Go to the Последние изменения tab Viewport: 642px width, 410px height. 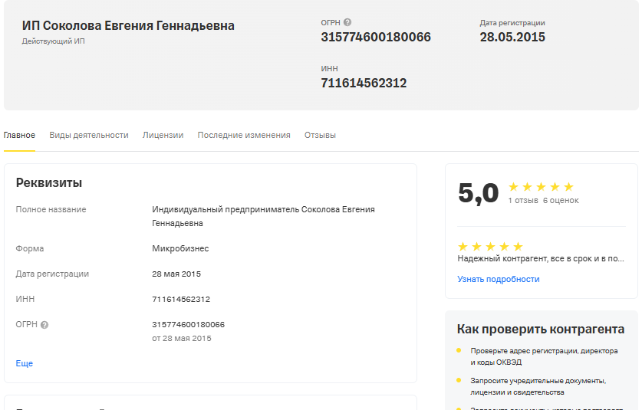(x=244, y=135)
